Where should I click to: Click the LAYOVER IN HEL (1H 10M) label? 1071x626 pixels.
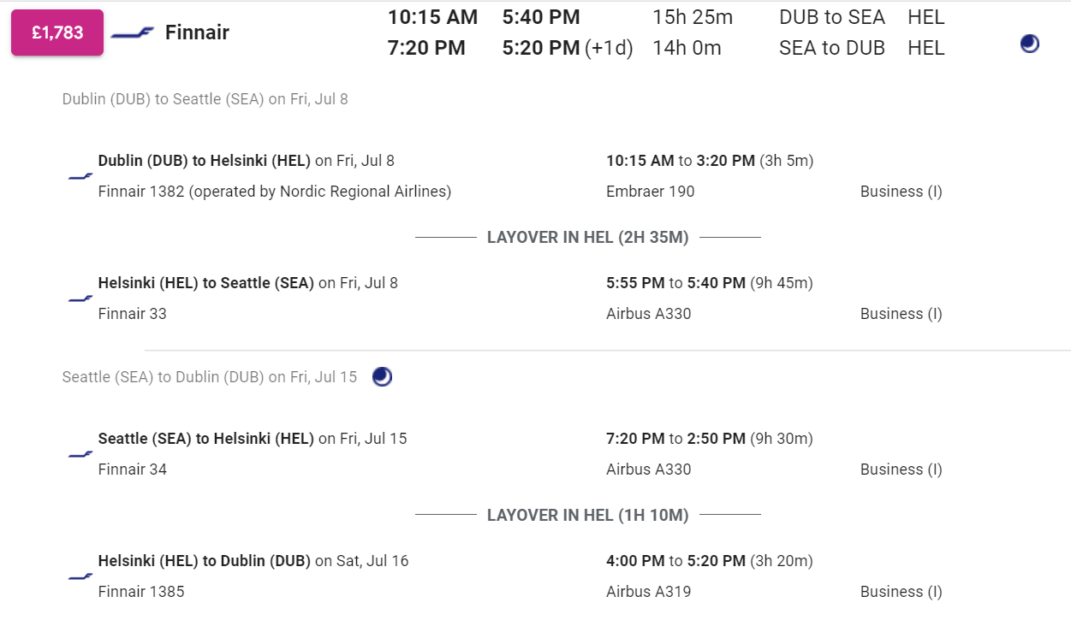point(588,516)
